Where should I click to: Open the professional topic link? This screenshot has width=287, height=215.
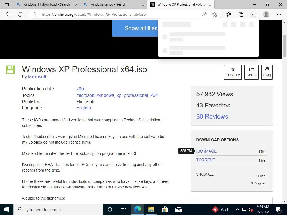coord(136,95)
